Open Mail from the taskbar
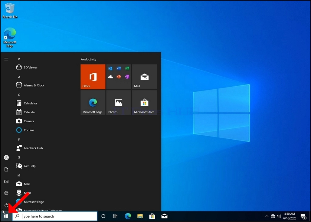Screen dimensions: 311x222 (165, 216)
